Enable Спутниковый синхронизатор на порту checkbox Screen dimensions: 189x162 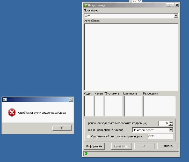pos(88,136)
